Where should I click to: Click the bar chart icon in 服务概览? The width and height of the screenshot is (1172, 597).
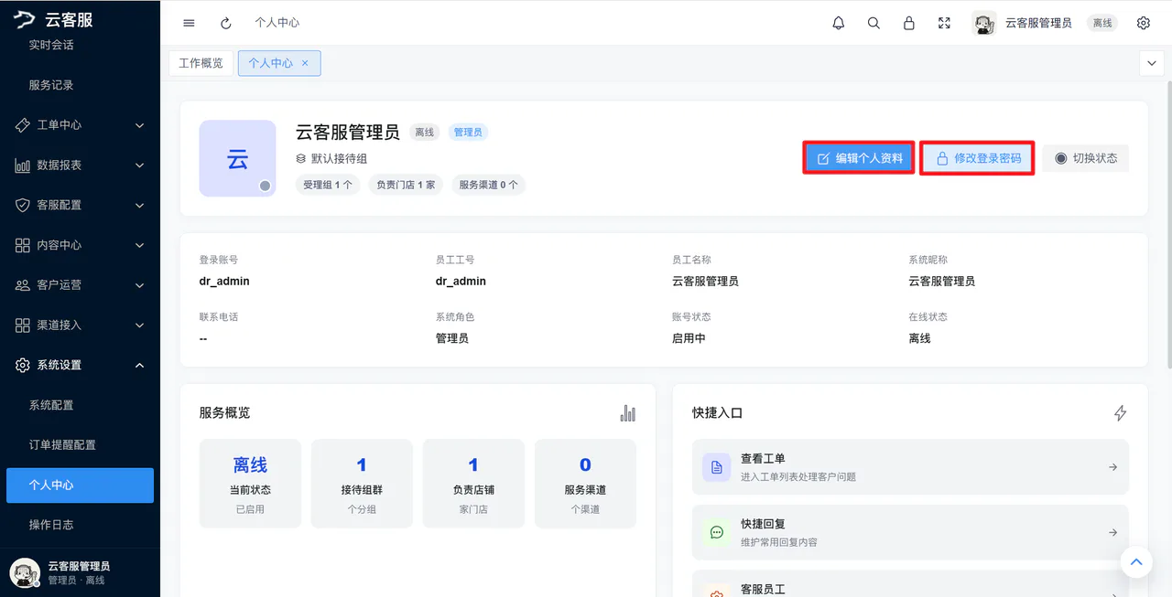[x=627, y=413]
